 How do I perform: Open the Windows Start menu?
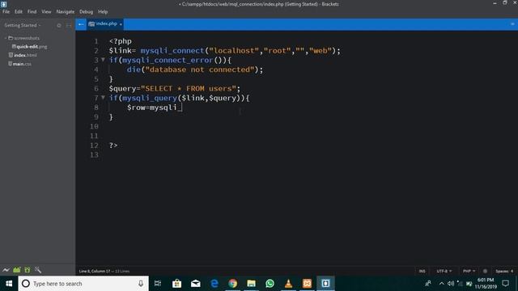(x=9, y=284)
